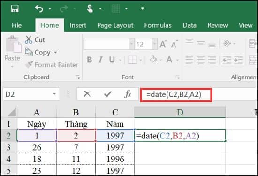Click the Insert Function fx icon
The height and width of the screenshot is (176, 258).
tap(128, 94)
